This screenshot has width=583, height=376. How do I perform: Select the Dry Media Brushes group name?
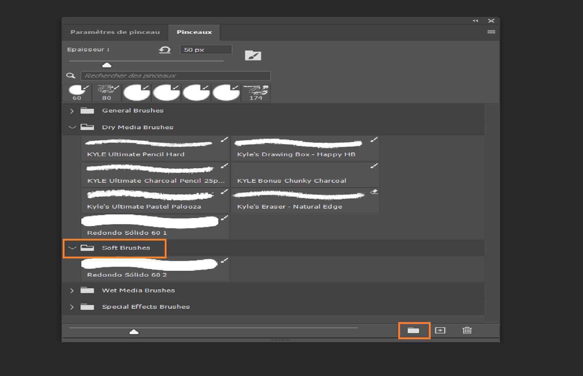tap(138, 127)
